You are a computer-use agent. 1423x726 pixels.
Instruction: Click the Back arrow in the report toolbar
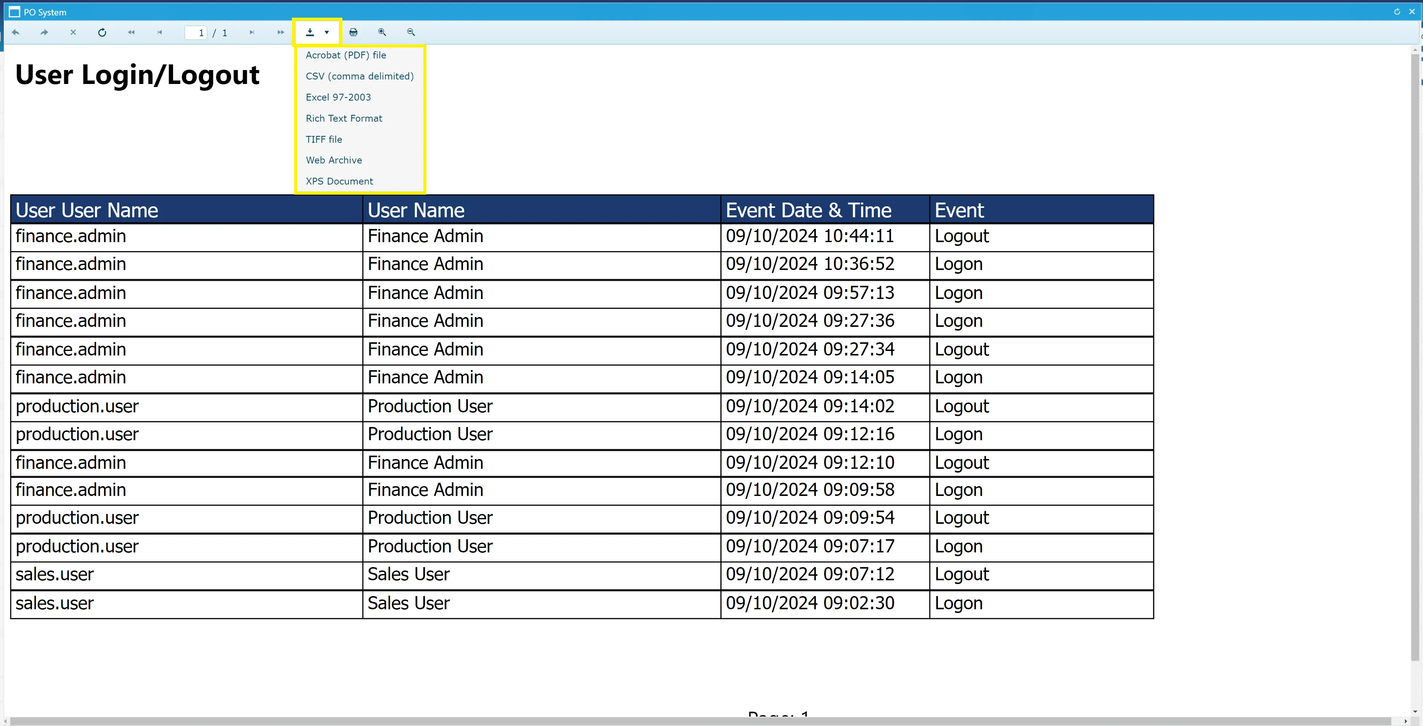[x=15, y=33]
